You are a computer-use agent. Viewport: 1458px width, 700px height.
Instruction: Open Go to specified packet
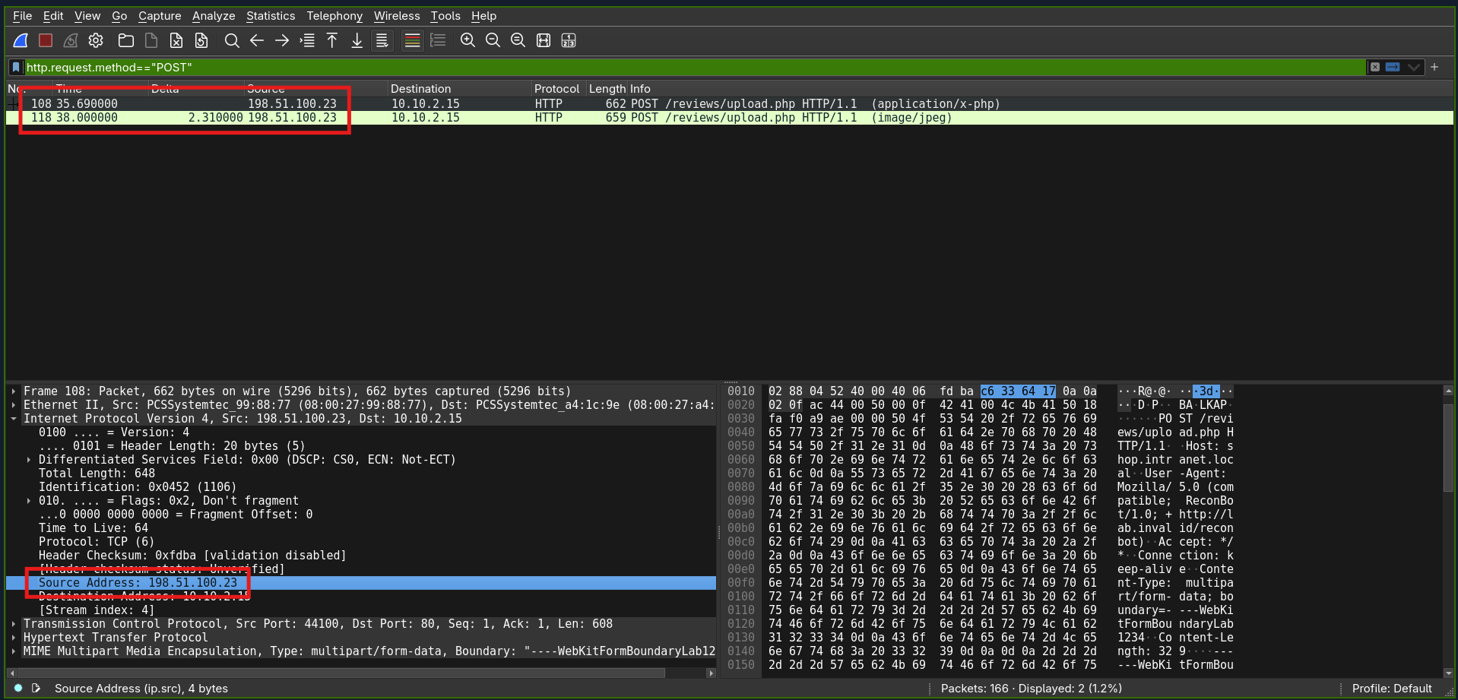pyautogui.click(x=307, y=41)
